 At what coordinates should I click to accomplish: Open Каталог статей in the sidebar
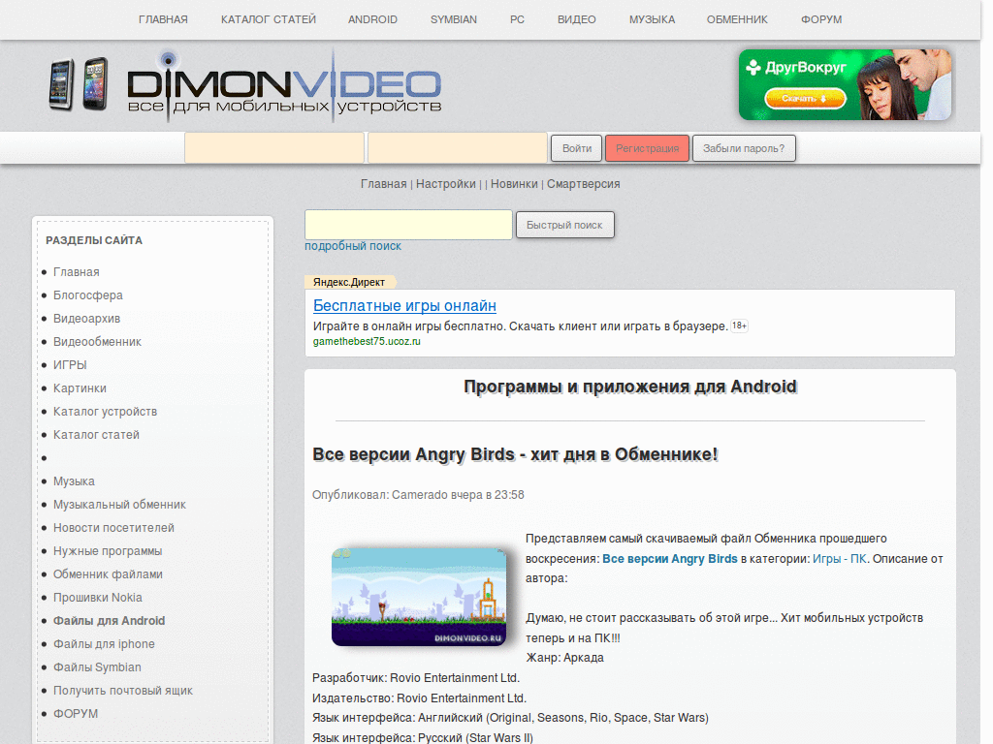tap(96, 435)
